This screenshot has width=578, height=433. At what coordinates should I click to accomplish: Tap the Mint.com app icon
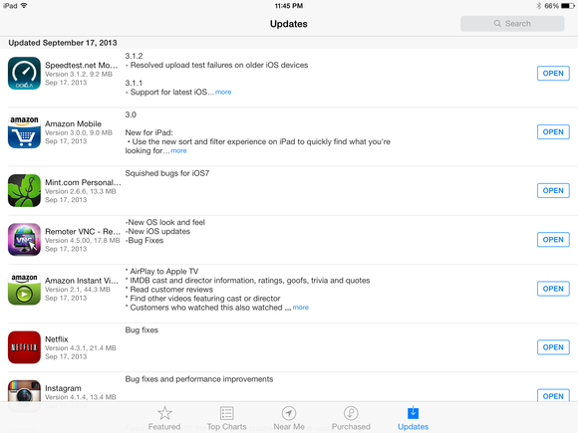pyautogui.click(x=24, y=190)
